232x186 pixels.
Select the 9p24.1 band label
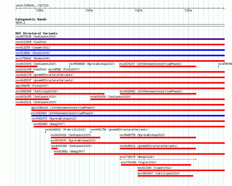20,22
